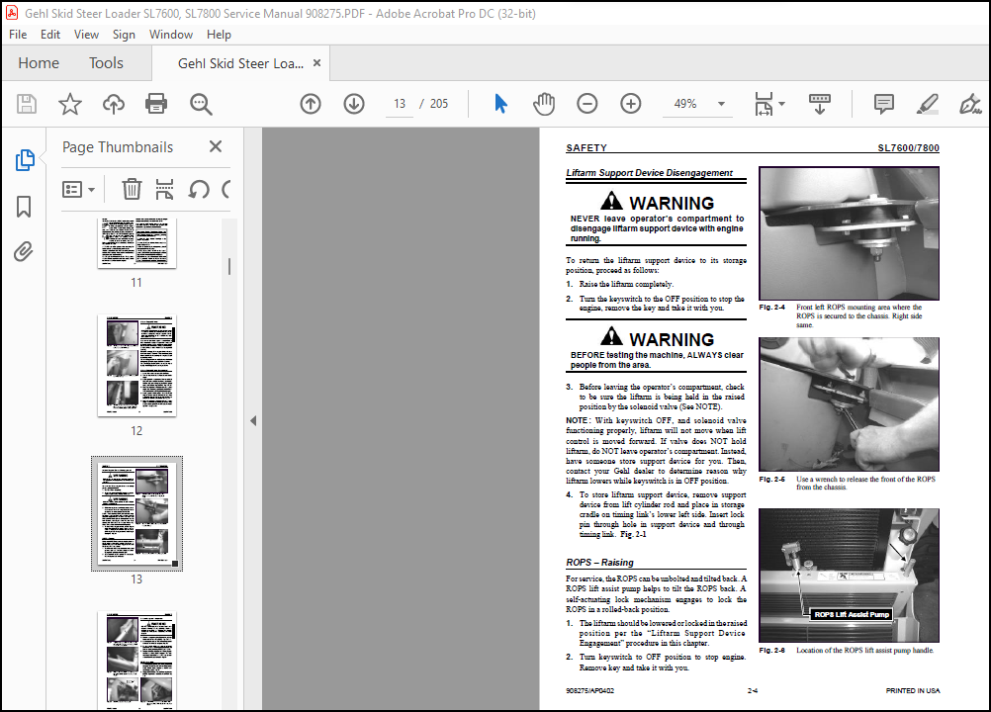The width and height of the screenshot is (991, 712).
Task: Select page 11 thumbnail
Action: (136, 243)
